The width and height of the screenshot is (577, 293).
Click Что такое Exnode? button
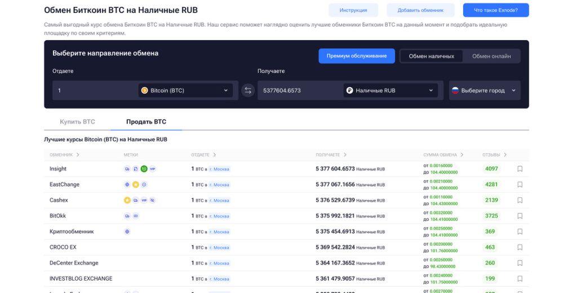tap(496, 10)
